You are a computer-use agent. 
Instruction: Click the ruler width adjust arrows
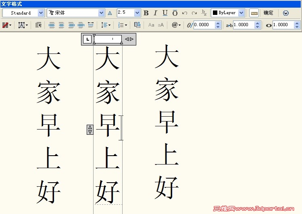tap(129, 39)
